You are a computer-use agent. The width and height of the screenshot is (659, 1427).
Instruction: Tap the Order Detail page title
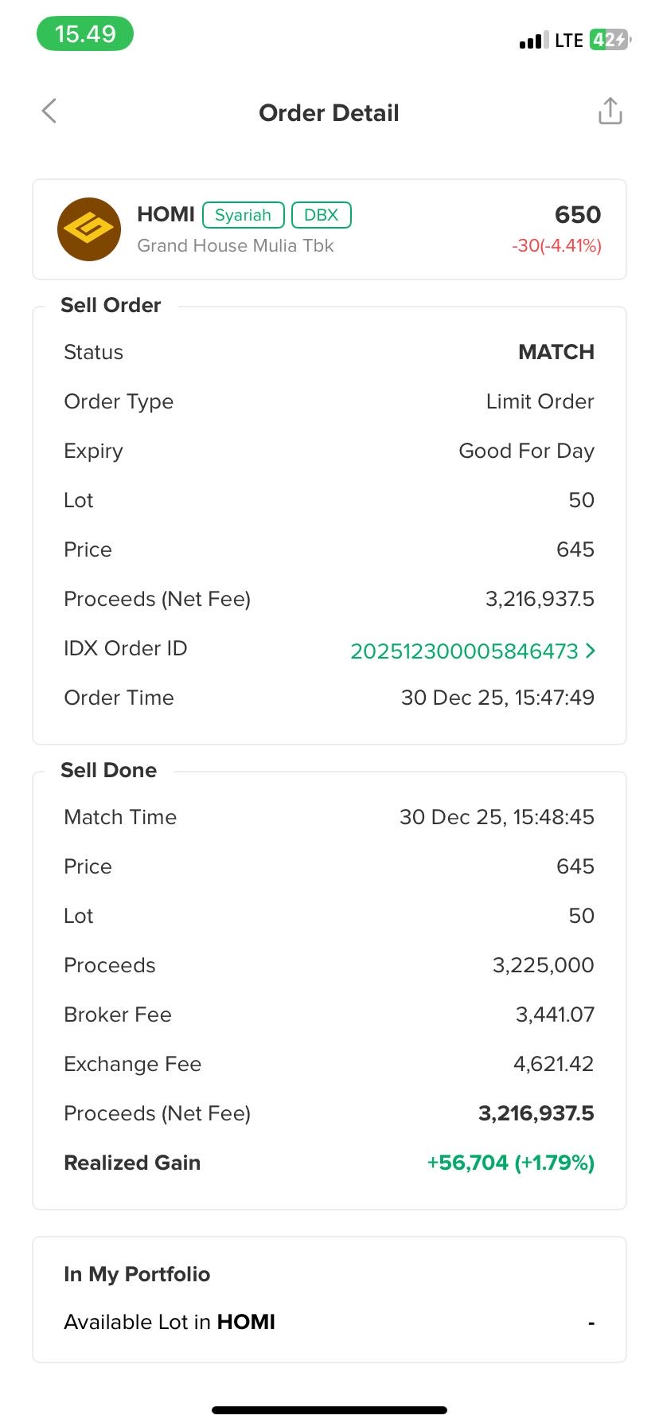pos(329,113)
